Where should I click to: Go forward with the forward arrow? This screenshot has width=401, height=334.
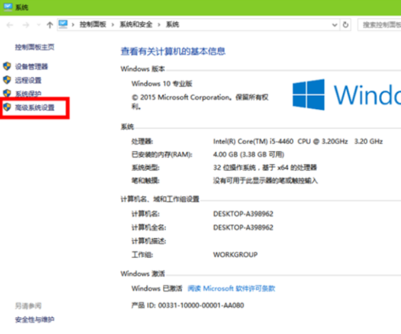[x=26, y=25]
